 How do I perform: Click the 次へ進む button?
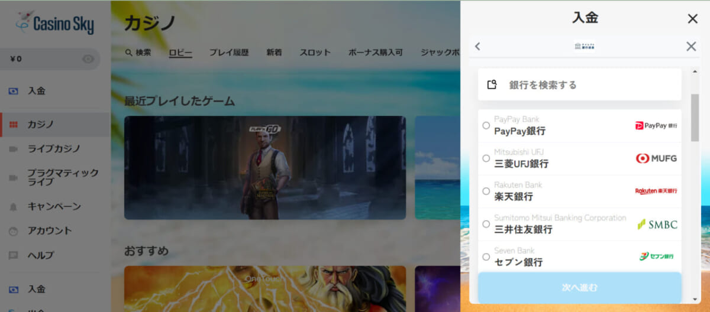pos(580,288)
